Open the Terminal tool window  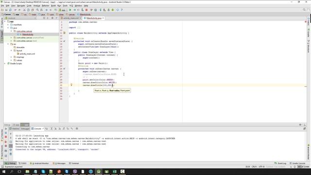click(74, 163)
